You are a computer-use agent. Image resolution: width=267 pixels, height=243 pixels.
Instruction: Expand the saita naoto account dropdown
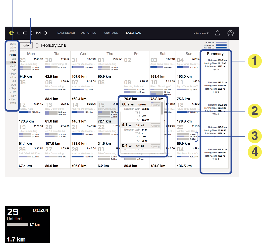[x=201, y=33]
